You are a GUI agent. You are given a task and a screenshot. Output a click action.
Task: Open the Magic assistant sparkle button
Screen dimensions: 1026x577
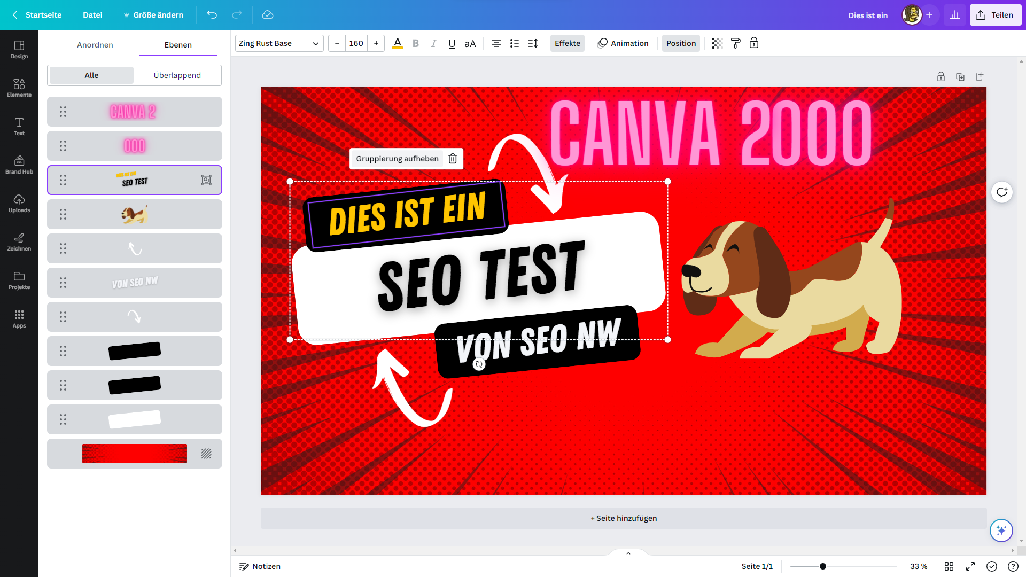(1001, 530)
